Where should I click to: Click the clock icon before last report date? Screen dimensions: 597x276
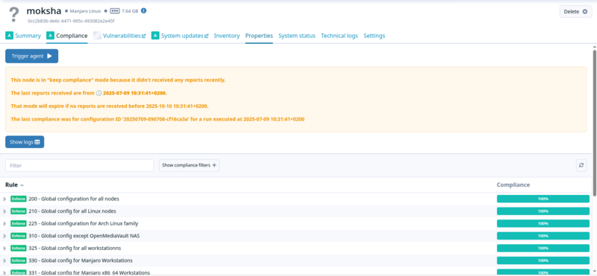coord(99,93)
